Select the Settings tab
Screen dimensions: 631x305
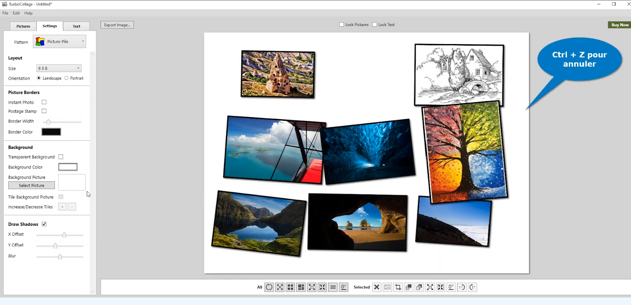click(x=50, y=26)
